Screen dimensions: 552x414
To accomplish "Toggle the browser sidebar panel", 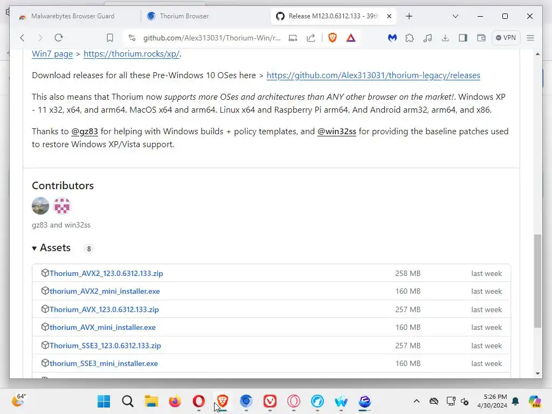I will coord(463,38).
